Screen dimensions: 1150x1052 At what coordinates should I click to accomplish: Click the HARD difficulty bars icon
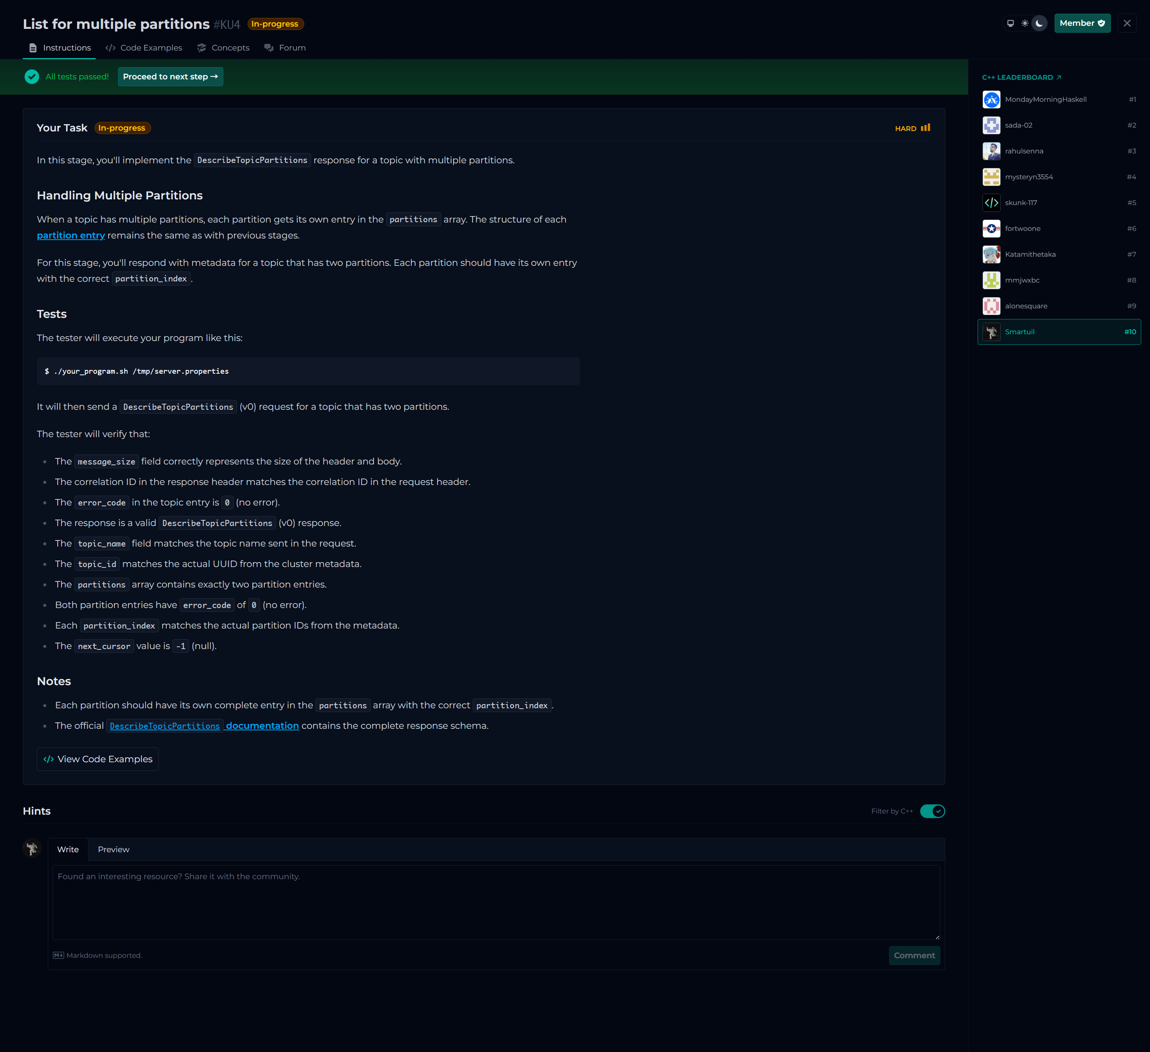[x=925, y=128]
